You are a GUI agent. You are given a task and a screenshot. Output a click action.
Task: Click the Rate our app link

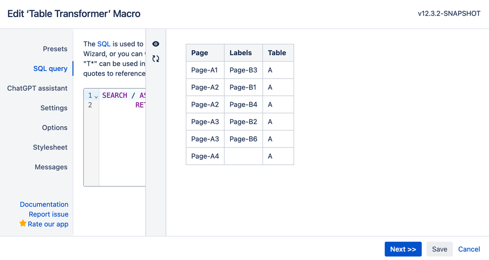click(x=48, y=224)
